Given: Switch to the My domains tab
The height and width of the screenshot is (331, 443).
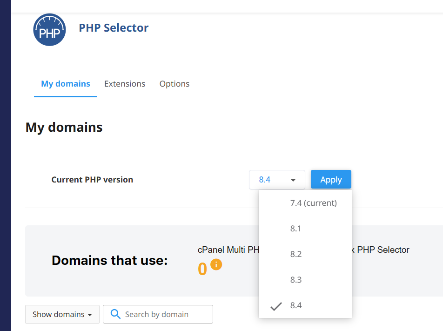Looking at the screenshot, I should tap(66, 84).
